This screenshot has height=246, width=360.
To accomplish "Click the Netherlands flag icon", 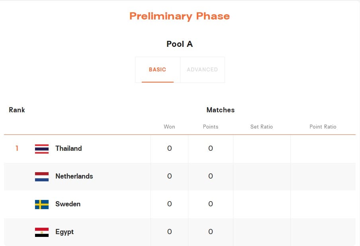I will 42,177.
